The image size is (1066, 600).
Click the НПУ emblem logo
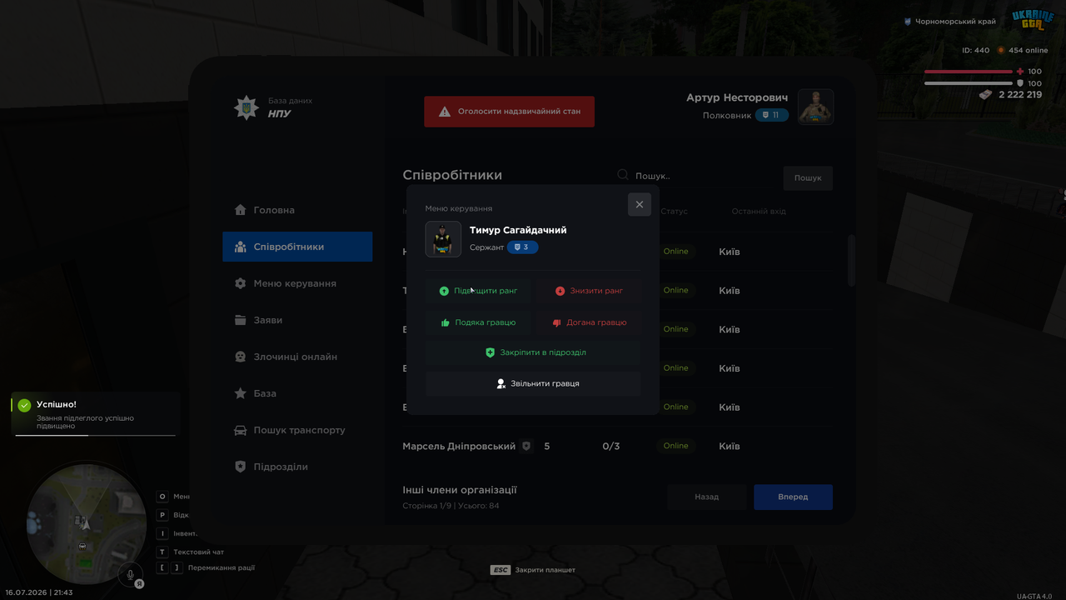(x=246, y=107)
